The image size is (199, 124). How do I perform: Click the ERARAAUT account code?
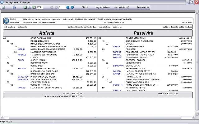point(118,66)
